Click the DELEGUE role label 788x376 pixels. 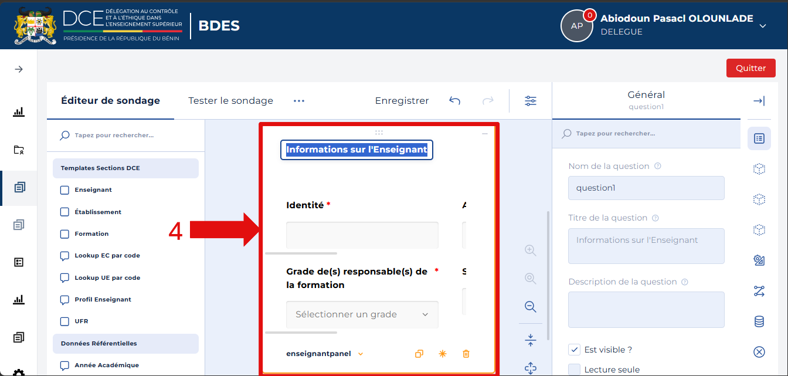(x=621, y=32)
